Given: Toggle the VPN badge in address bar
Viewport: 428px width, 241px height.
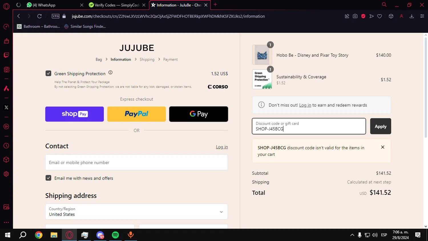Looking at the screenshot, I should 56,16.
